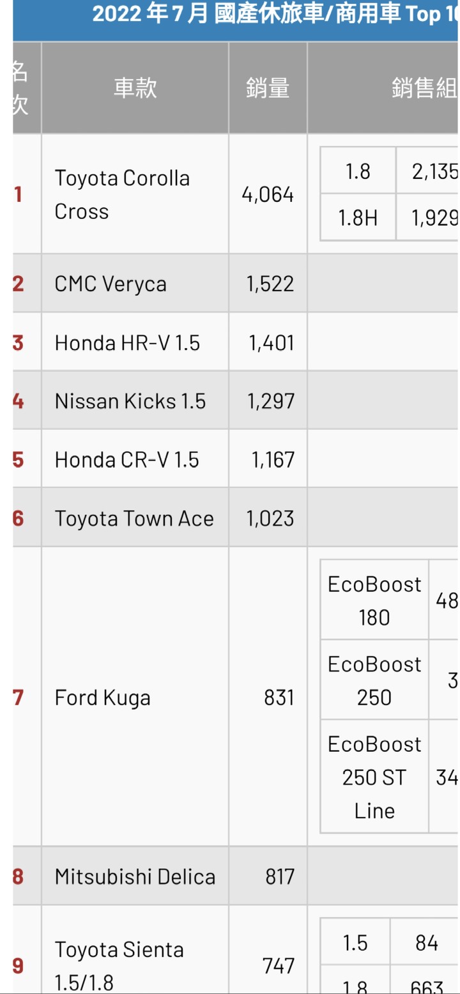This screenshot has width=460, height=994.
Task: Select Nissan Kicks 1.5 row
Action: pos(235,401)
